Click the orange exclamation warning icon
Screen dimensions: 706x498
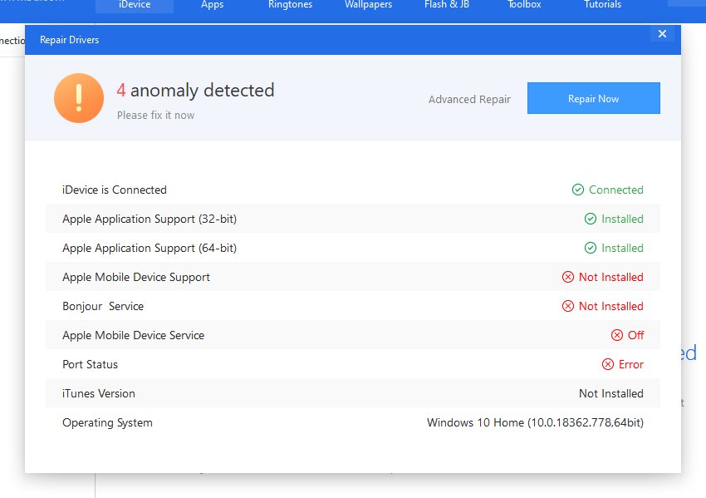79,98
